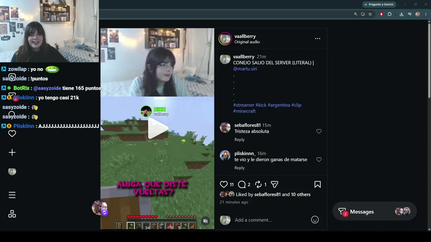Click pliskinnn_ comment avatar

(x=225, y=156)
